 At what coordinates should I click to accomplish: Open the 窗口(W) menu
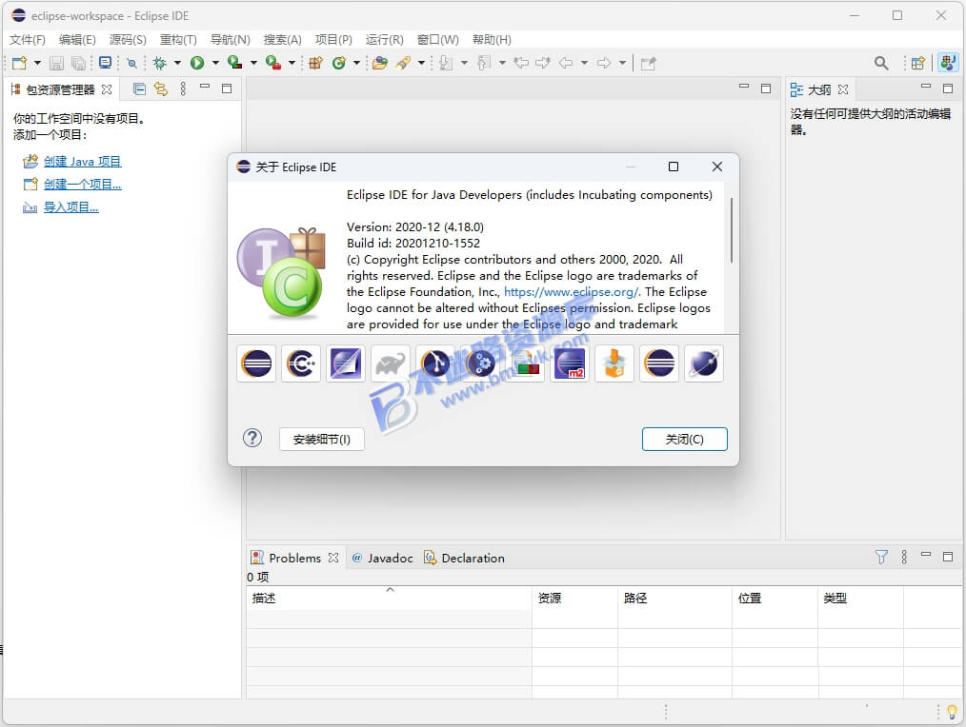click(x=438, y=39)
